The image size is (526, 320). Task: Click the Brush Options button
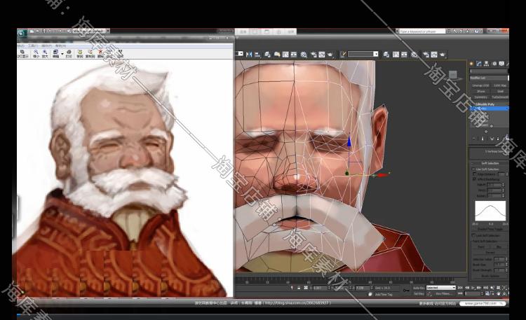[490, 276]
